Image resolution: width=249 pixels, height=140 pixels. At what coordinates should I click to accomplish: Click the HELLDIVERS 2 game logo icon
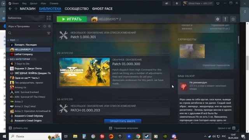pyautogui.click(x=94, y=19)
